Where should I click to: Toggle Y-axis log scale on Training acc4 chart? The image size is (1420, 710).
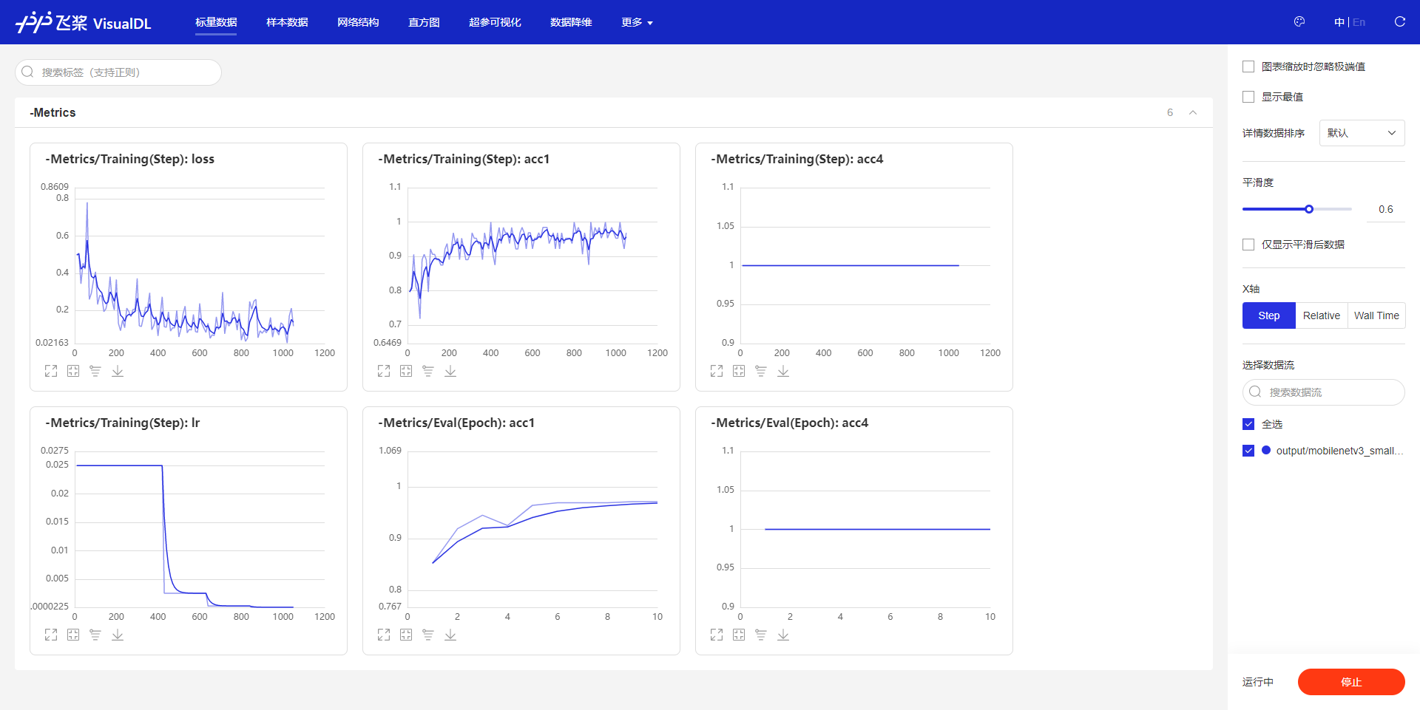(x=761, y=371)
